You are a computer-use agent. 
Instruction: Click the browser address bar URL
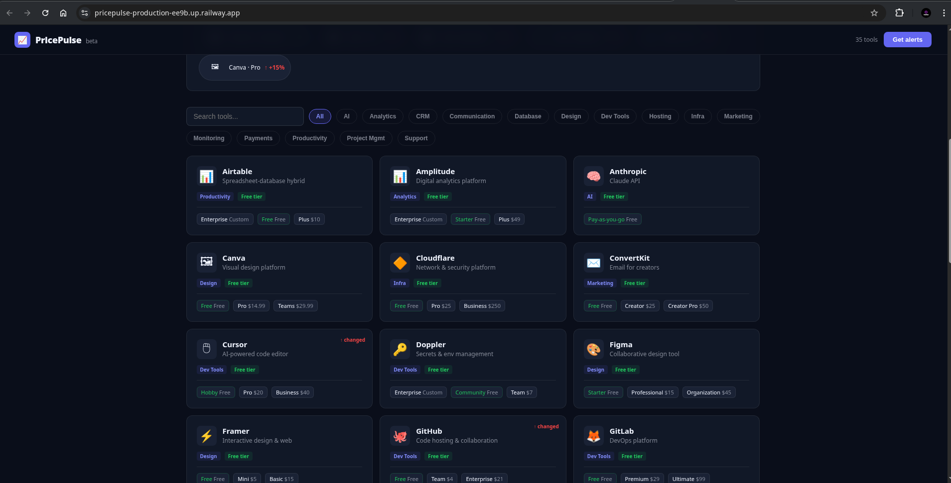click(167, 13)
